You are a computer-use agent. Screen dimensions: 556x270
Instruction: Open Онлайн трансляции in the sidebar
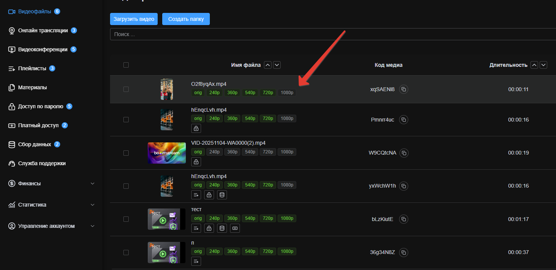click(x=43, y=30)
